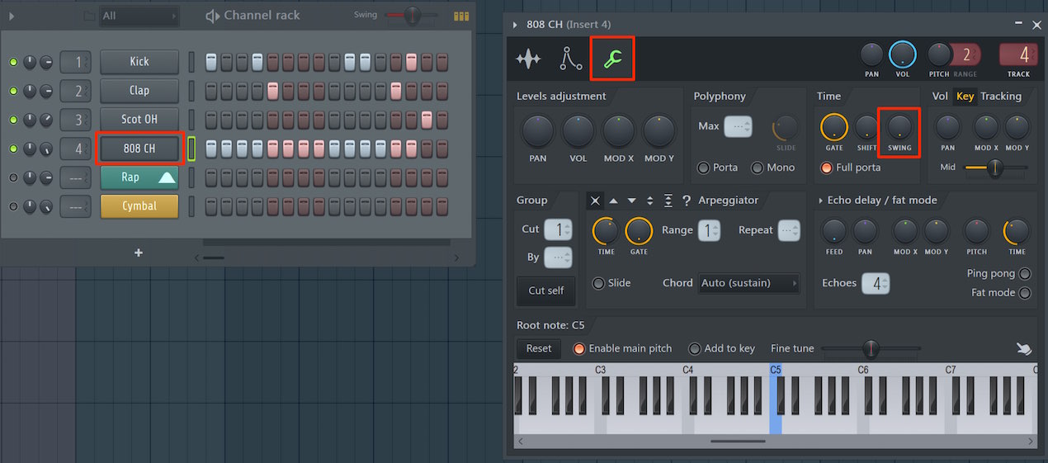The height and width of the screenshot is (463, 1048).
Task: Click the SHIFT knob in Time section
Action: (866, 127)
